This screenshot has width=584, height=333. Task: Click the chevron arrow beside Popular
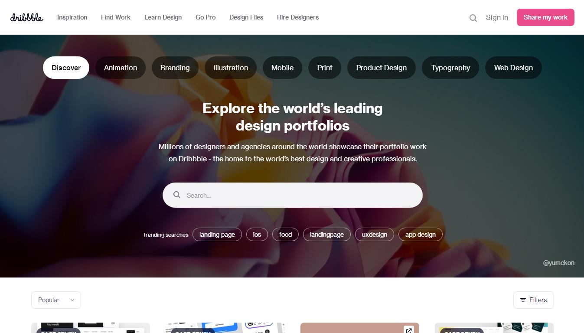(x=72, y=300)
